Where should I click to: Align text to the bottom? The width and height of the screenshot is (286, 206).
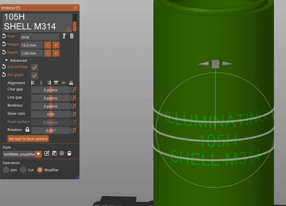coord(71,83)
